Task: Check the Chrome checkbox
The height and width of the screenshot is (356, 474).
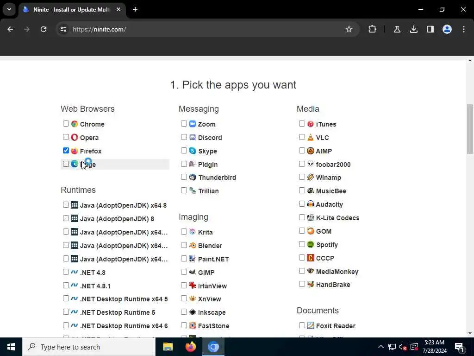Action: click(66, 123)
